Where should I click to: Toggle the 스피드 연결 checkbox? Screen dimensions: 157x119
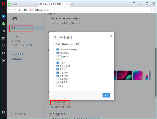click(58, 66)
